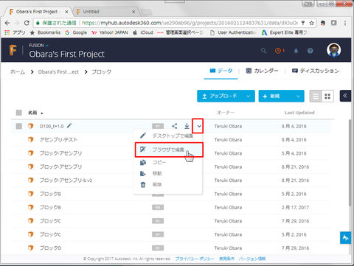
Task: Open the file named ブロック-アセンブリ-b v2
Action: pyautogui.click(x=66, y=181)
